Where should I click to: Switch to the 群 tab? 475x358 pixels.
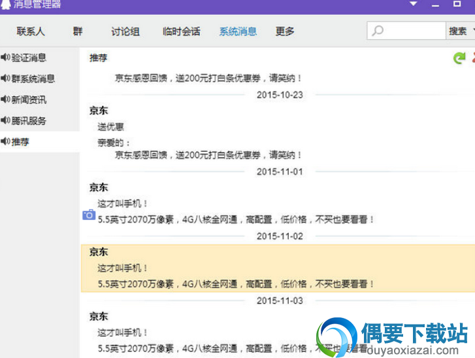78,31
